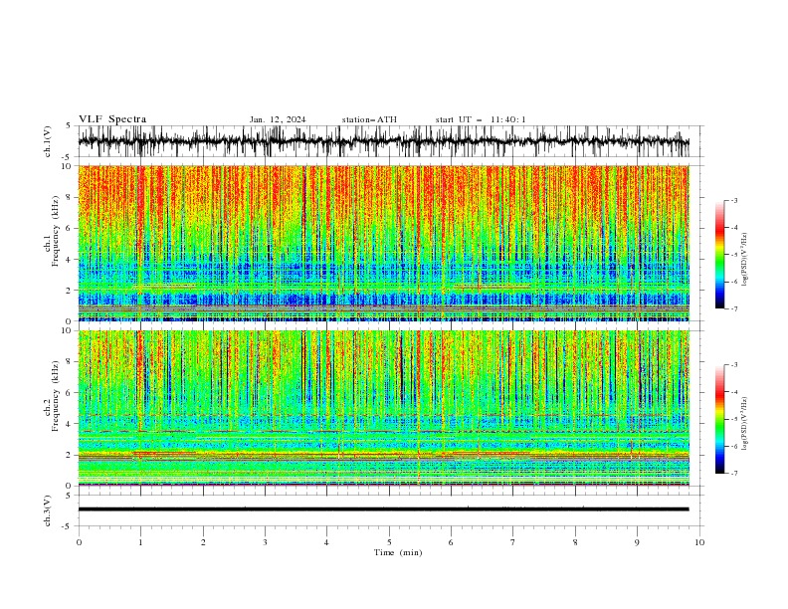
Task: Click the "ch.1(V)" waveform axis label
Action: (48, 141)
